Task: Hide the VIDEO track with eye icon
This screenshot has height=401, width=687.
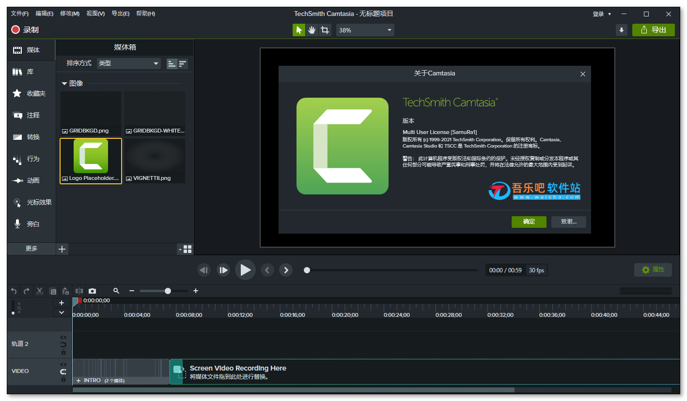Action: click(63, 365)
